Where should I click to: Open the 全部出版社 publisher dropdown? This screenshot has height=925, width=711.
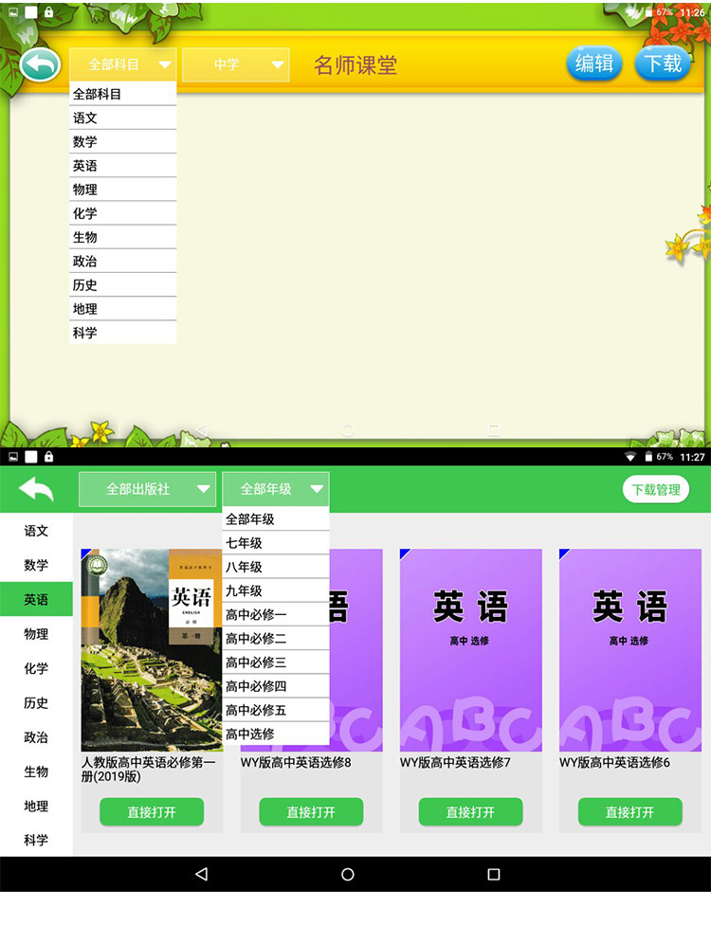147,489
